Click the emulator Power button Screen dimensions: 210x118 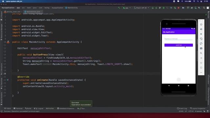pyautogui.click(x=201, y=24)
